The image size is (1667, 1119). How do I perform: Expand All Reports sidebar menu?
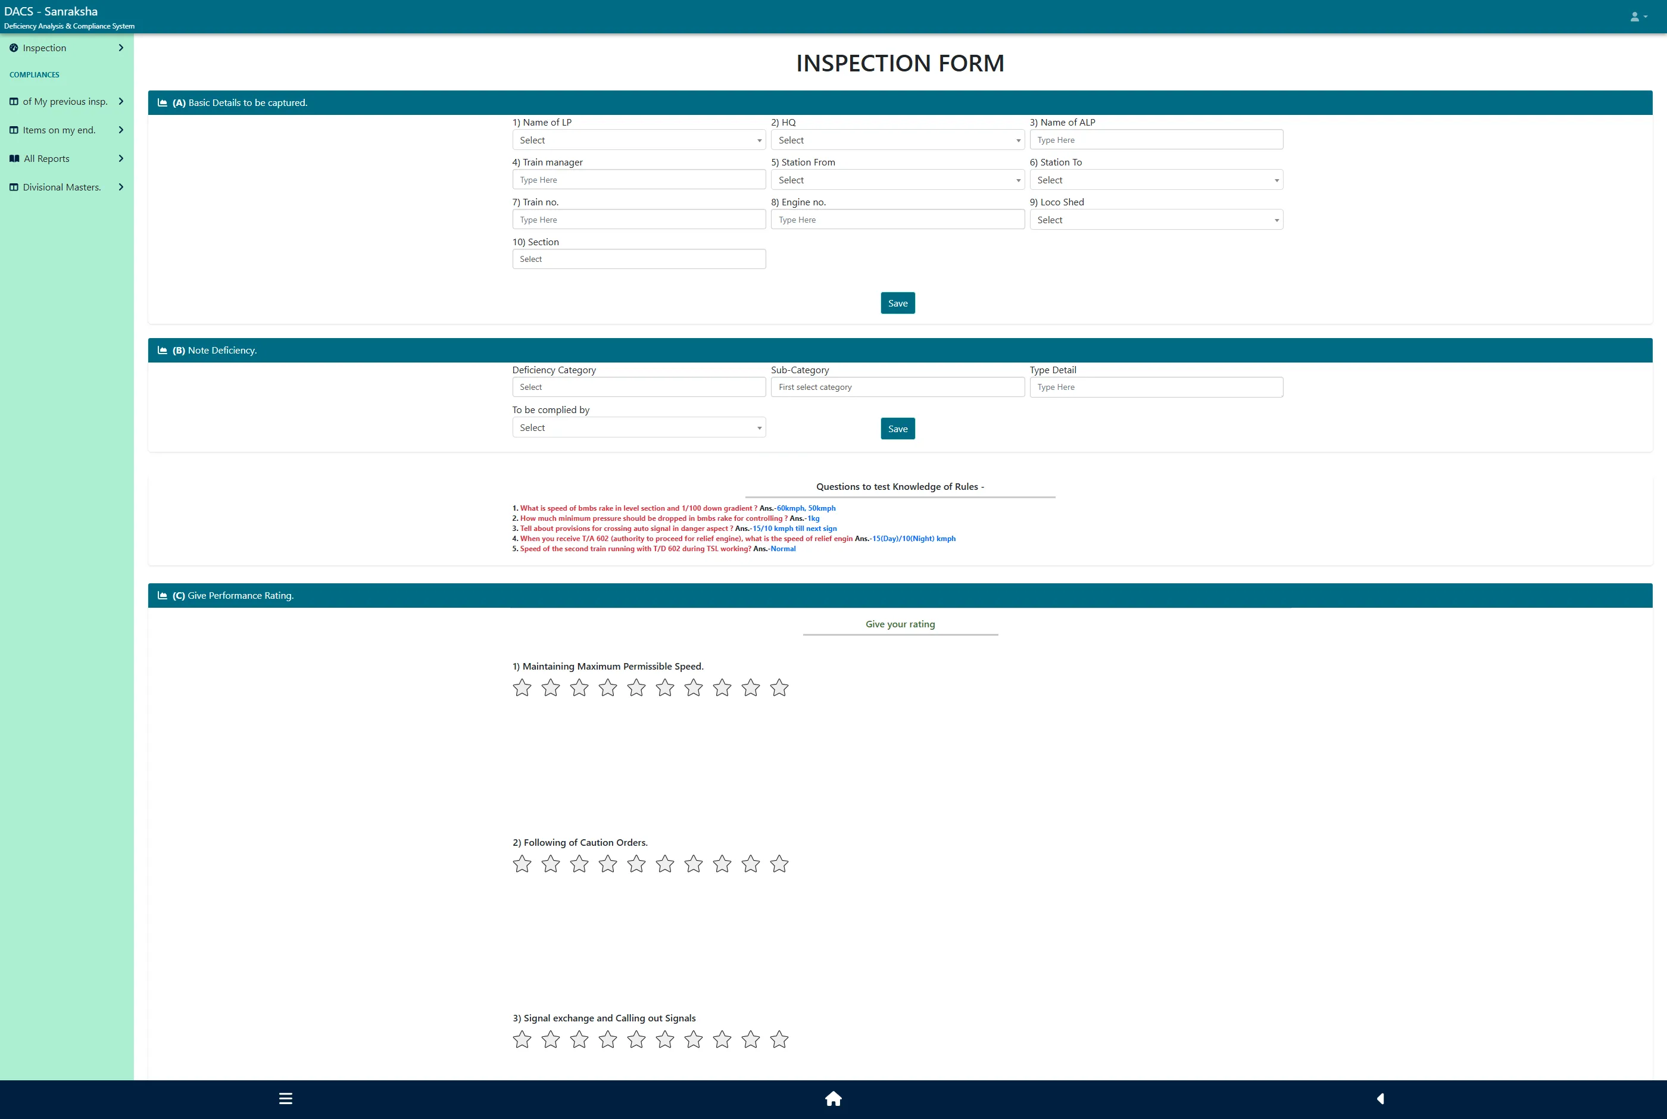pyautogui.click(x=66, y=158)
